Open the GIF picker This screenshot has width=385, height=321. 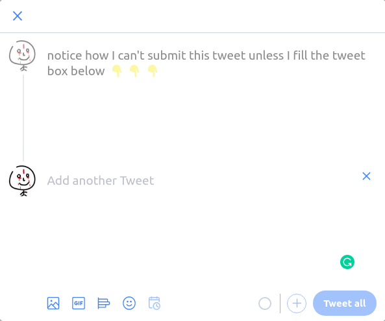tap(79, 303)
